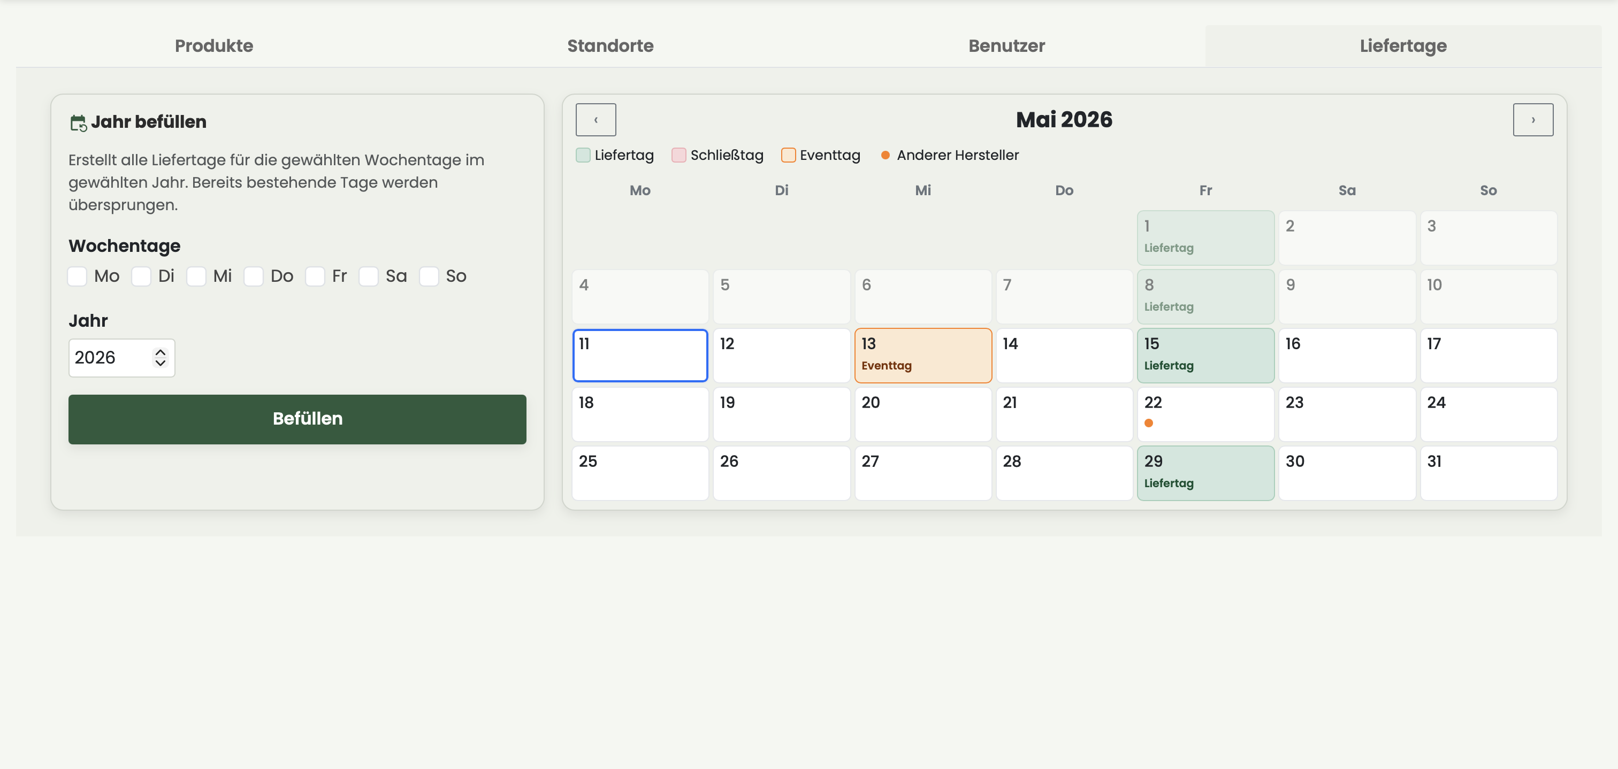The height and width of the screenshot is (769, 1618).
Task: Check the Di weekday checkbox
Action: pos(141,276)
